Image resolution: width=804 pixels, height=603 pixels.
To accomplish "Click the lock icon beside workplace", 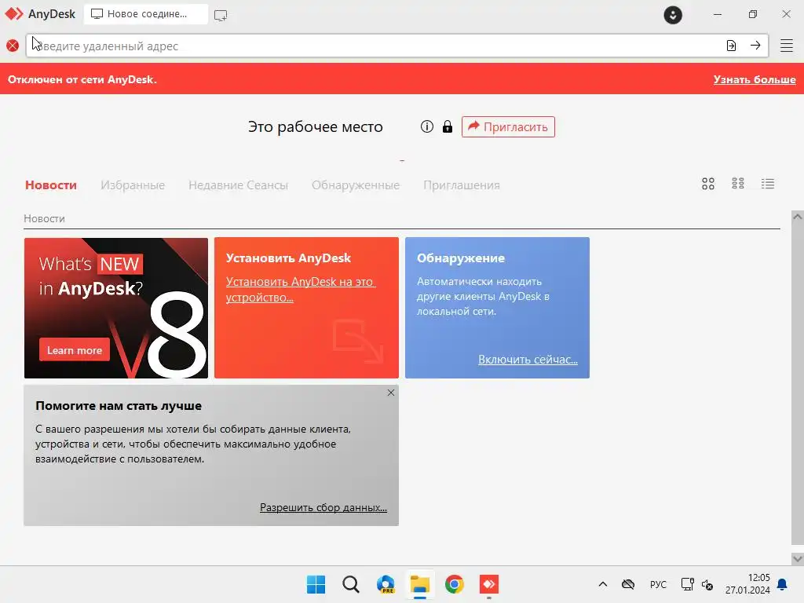I will click(448, 126).
